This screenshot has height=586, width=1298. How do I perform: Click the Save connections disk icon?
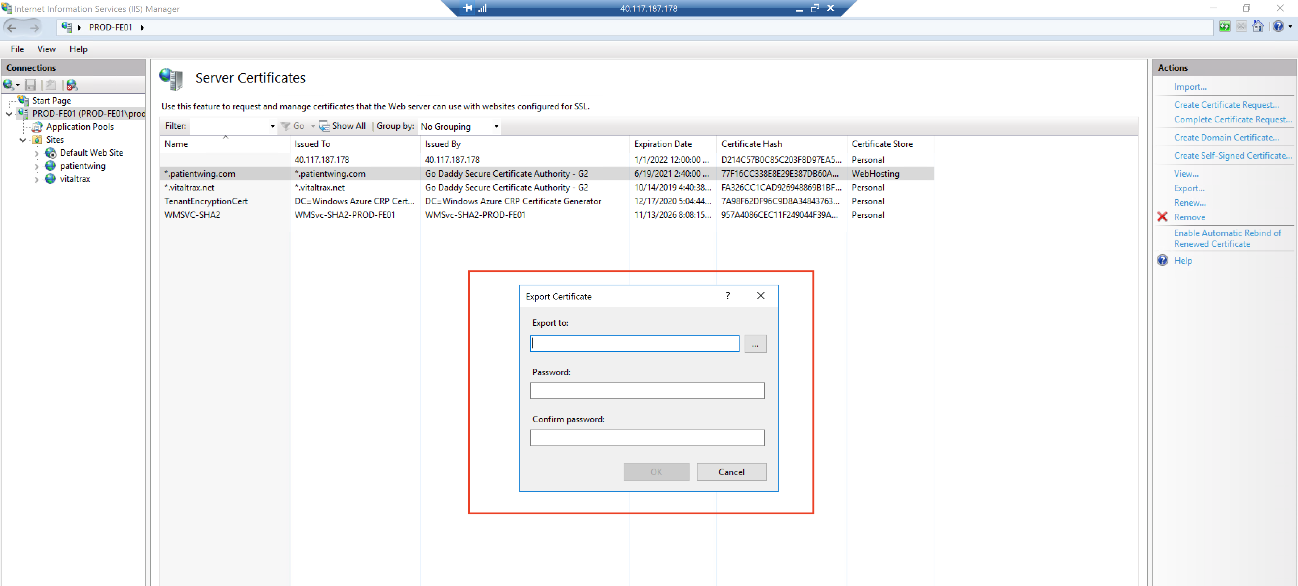pyautogui.click(x=30, y=85)
